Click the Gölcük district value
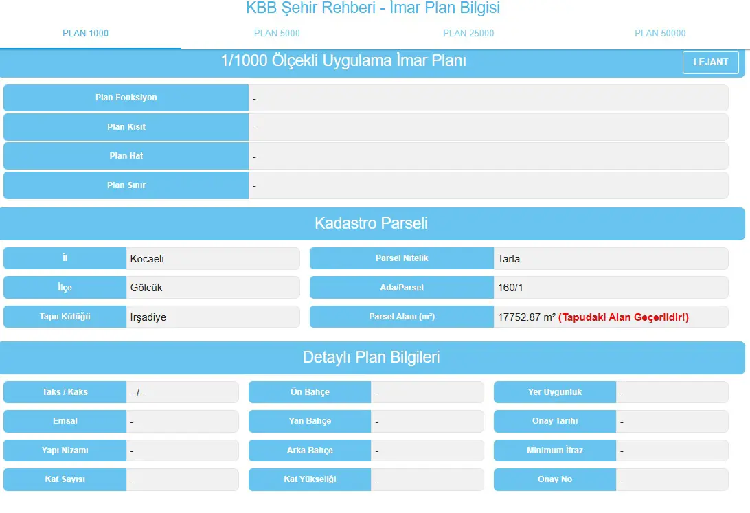Viewport: 750px width, 513px height. [x=213, y=287]
